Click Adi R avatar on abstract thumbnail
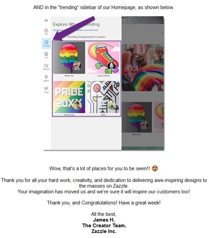Viewport: 209px width, 238px height. coord(112,105)
